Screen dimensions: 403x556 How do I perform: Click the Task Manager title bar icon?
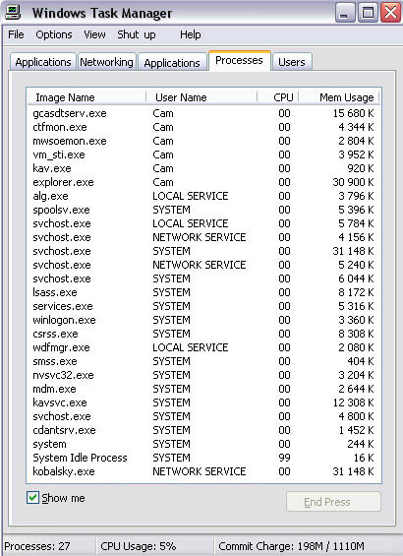coord(13,13)
